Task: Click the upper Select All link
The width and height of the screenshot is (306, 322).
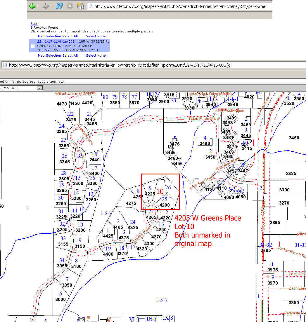Action: click(x=70, y=36)
